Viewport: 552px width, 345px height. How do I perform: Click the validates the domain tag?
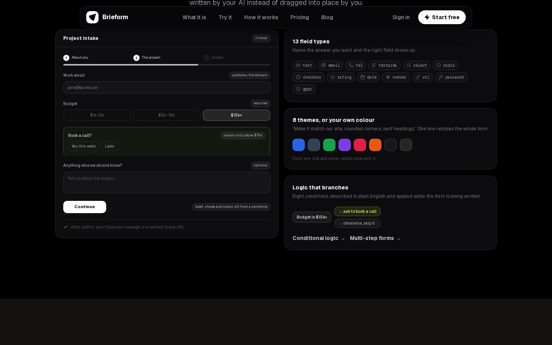(x=250, y=75)
